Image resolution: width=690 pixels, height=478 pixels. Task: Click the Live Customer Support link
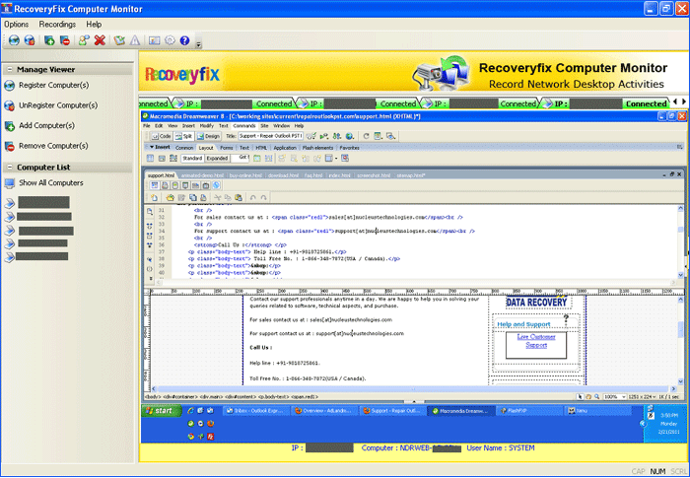536,341
